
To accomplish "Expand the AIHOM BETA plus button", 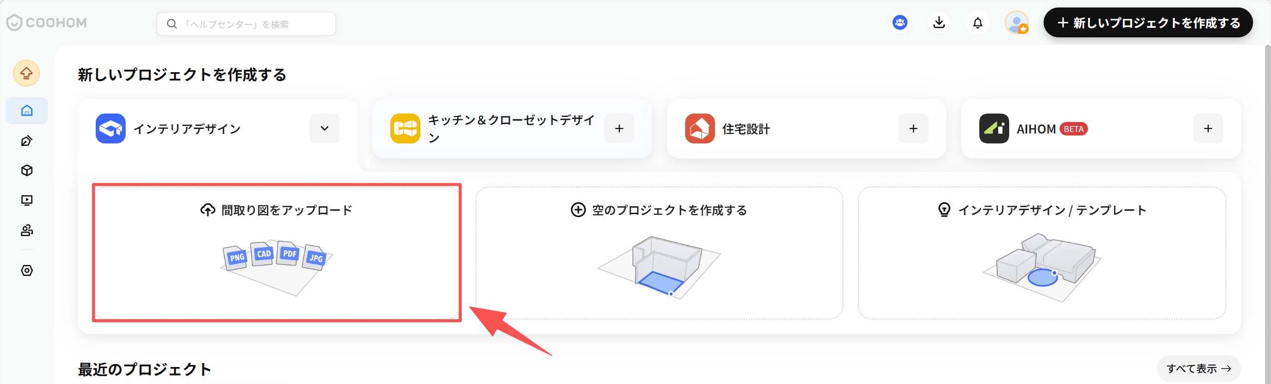I will tap(1208, 128).
